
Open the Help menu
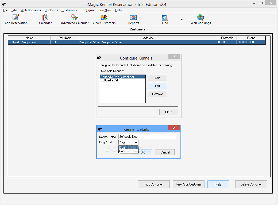coord(118,10)
